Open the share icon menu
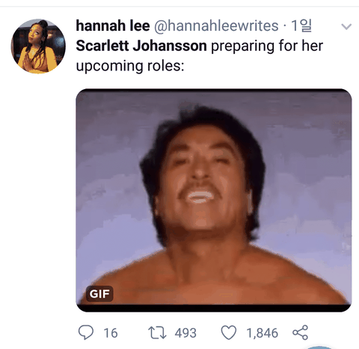The height and width of the screenshot is (349, 359). point(301,333)
